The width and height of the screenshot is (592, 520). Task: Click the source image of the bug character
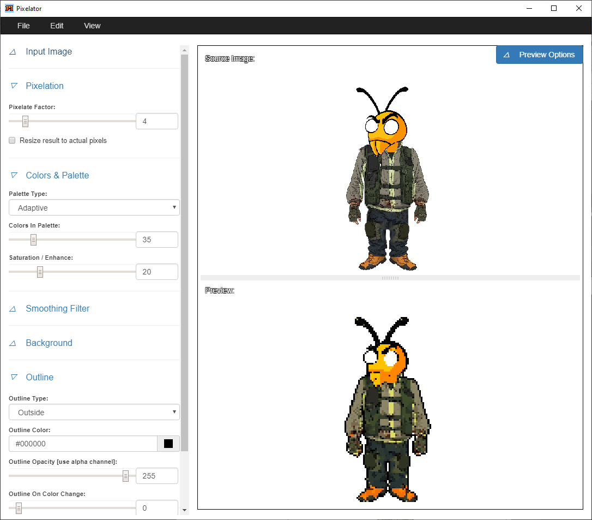tap(388, 178)
